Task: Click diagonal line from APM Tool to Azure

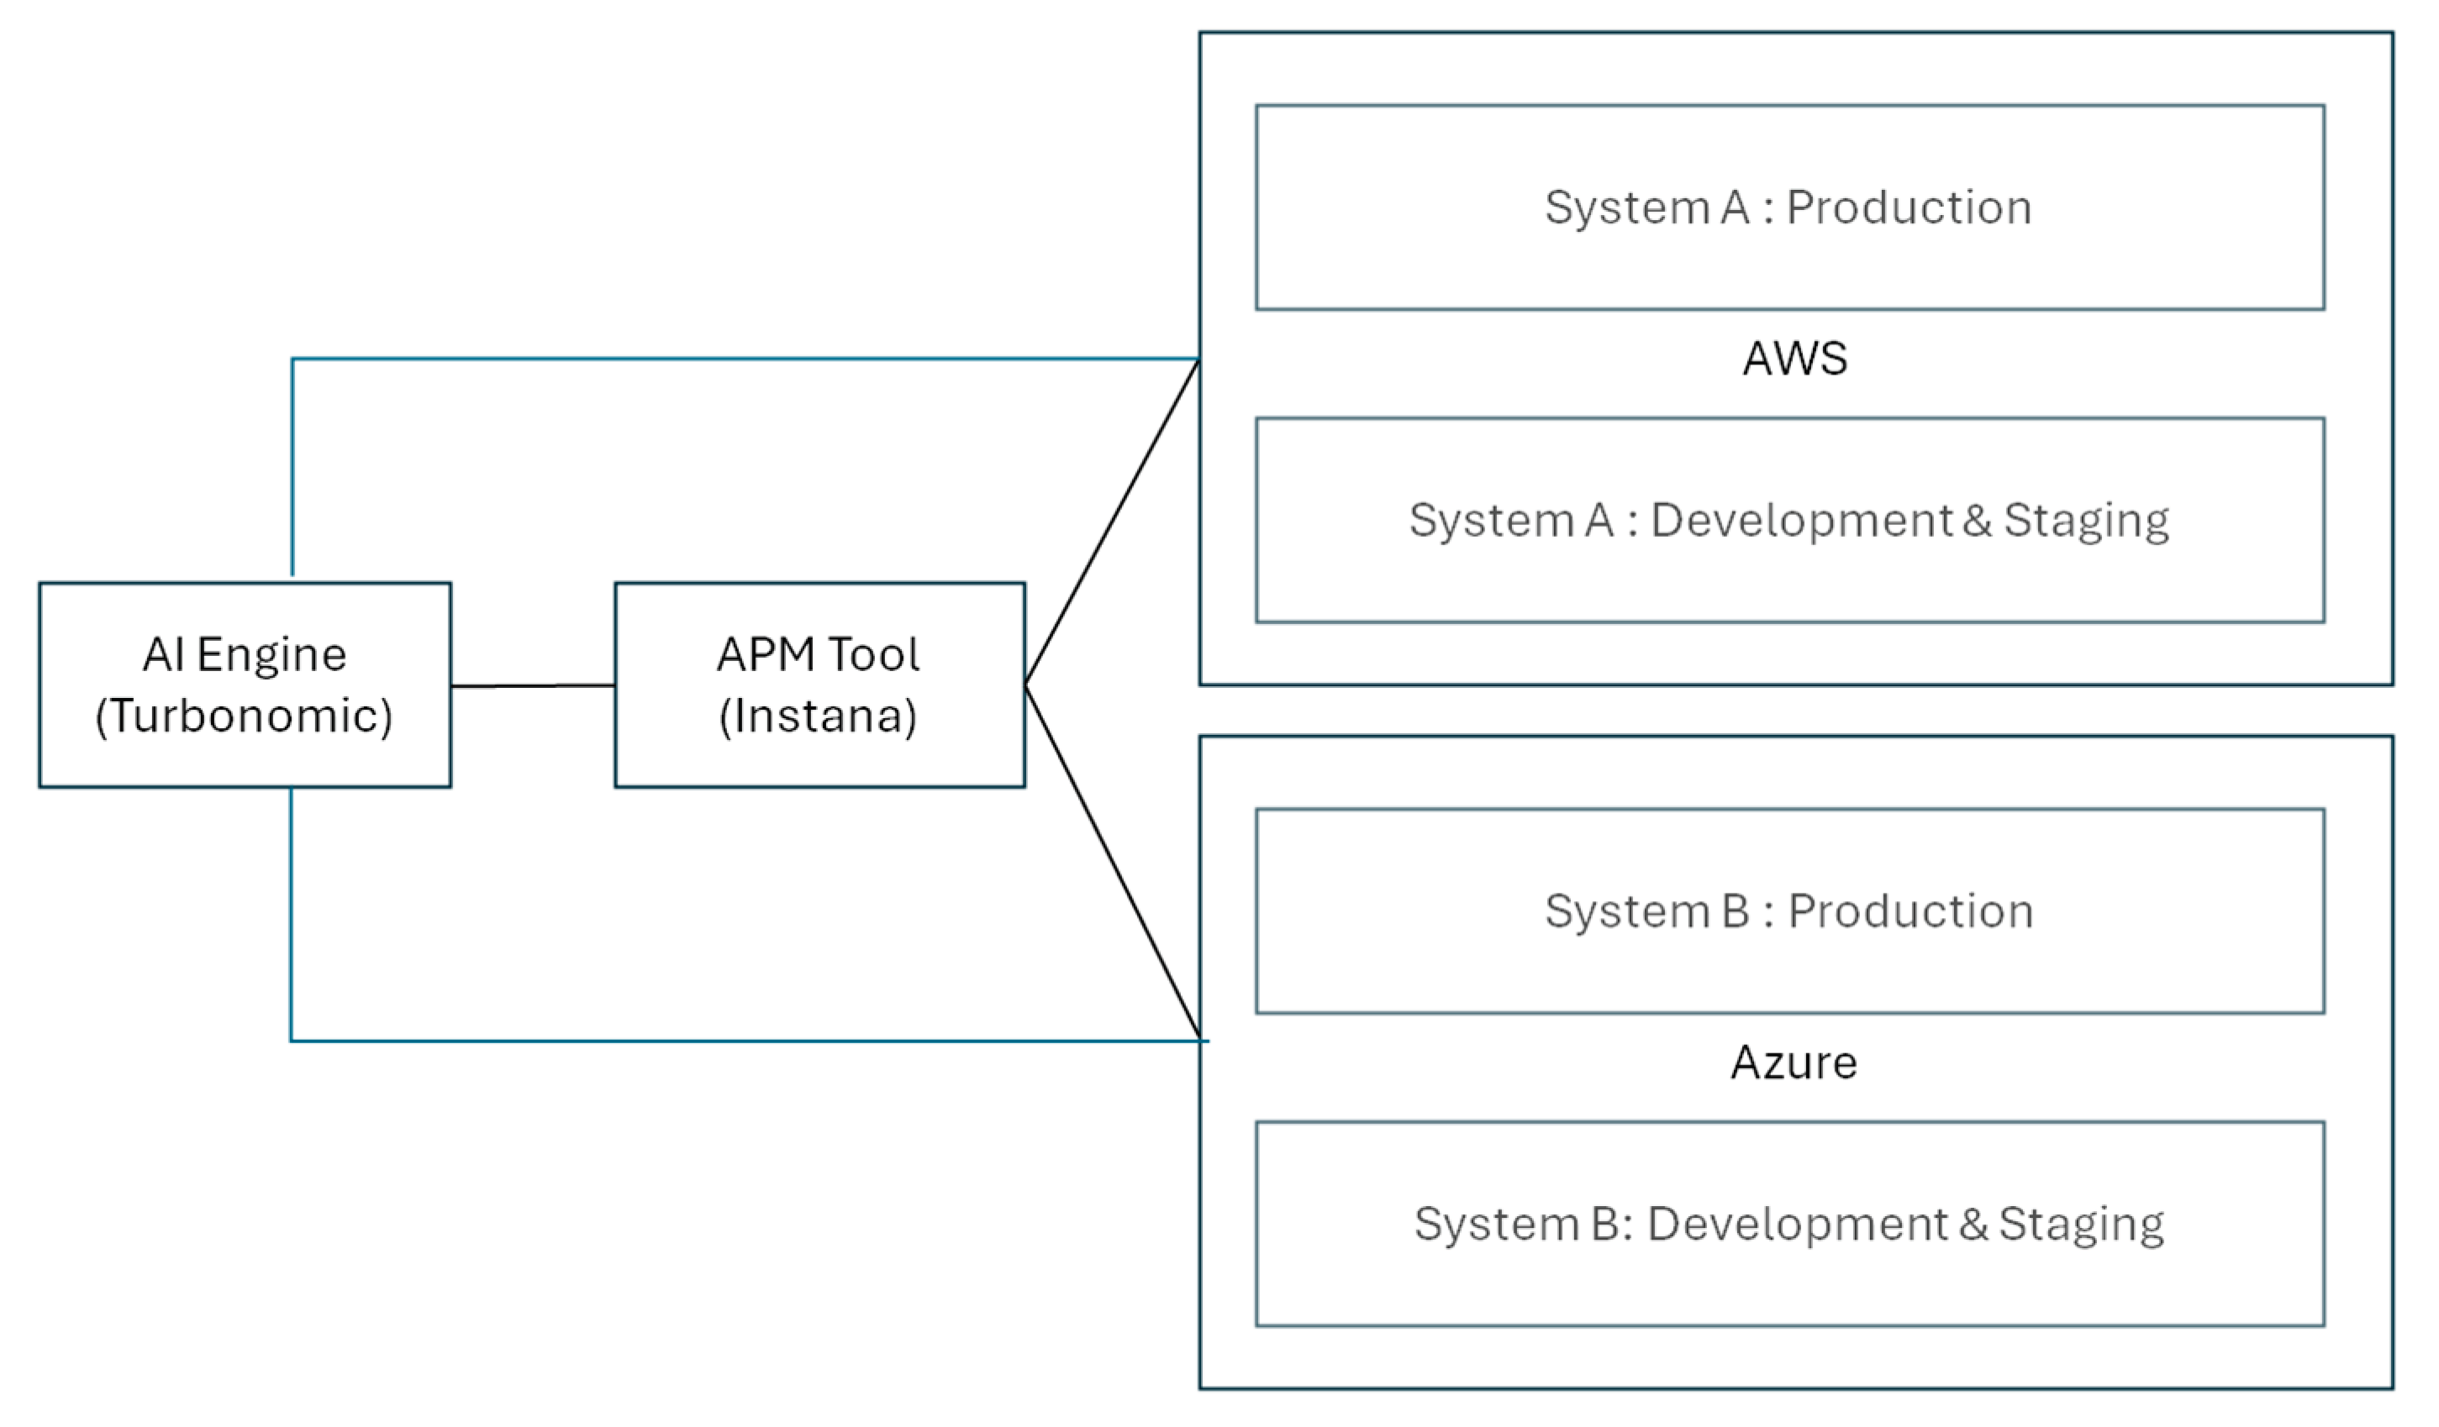Action: pos(1113,861)
